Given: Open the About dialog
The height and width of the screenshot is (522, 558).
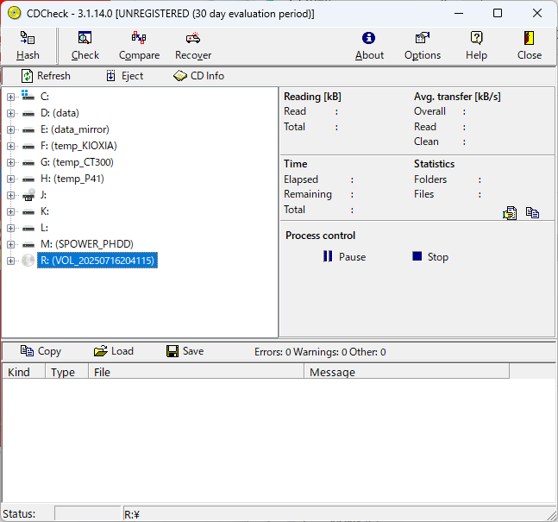Looking at the screenshot, I should pyautogui.click(x=369, y=39).
